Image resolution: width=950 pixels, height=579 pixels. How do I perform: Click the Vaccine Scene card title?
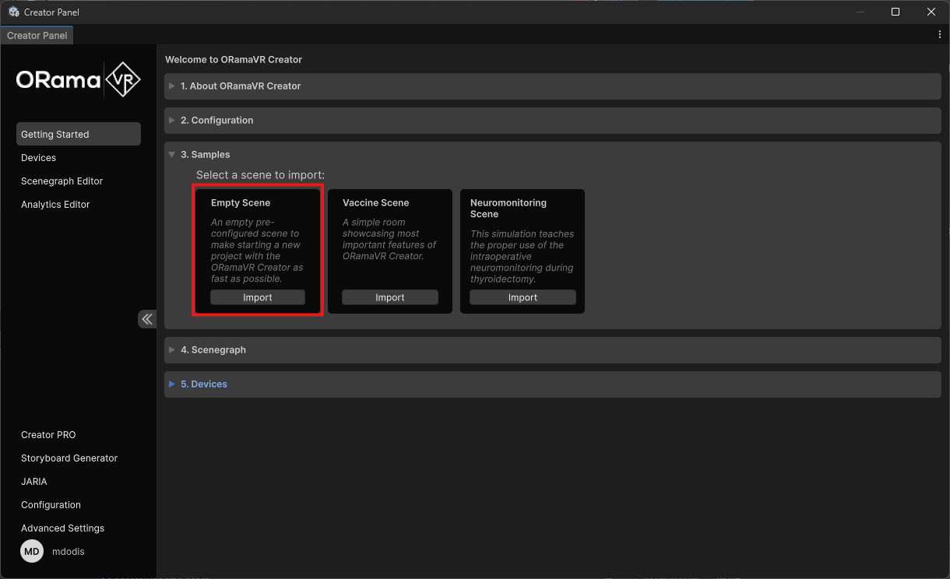375,202
